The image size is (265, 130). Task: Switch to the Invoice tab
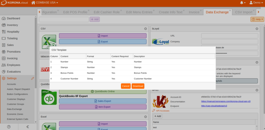(194, 12)
